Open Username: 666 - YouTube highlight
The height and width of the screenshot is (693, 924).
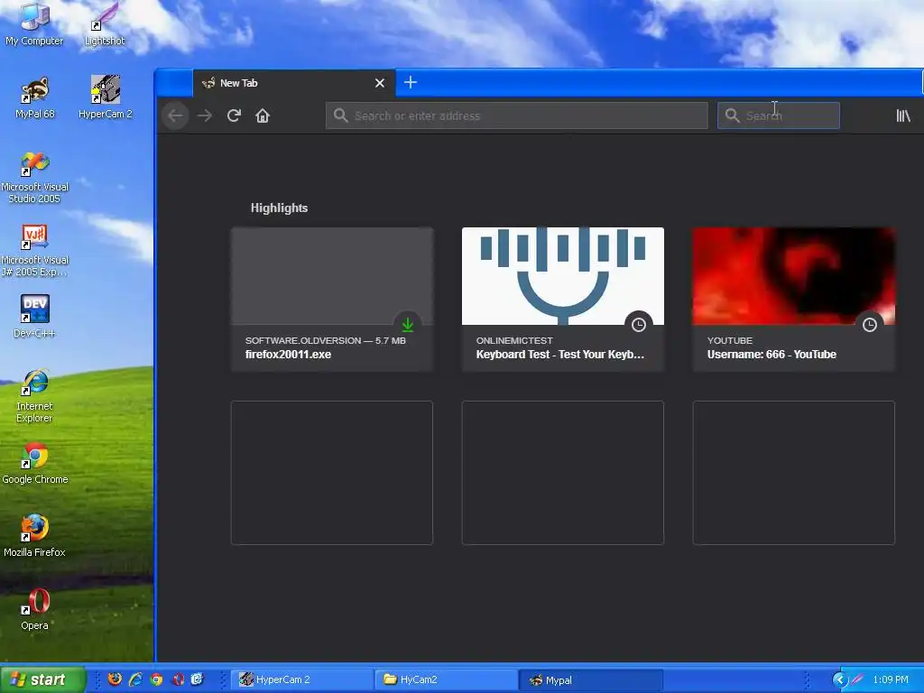(x=794, y=300)
